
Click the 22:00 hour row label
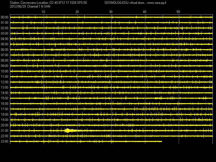pos(5,136)
